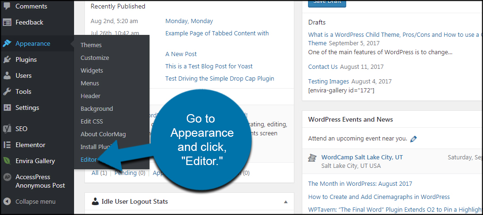This screenshot has width=483, height=215.
Task: Edit event location with pencil icon
Action: [x=413, y=139]
